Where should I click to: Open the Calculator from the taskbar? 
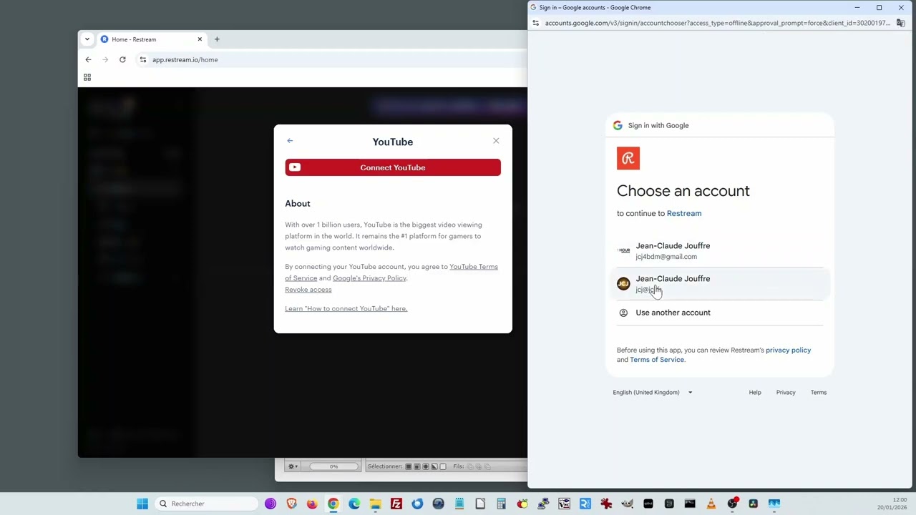pos(501,504)
